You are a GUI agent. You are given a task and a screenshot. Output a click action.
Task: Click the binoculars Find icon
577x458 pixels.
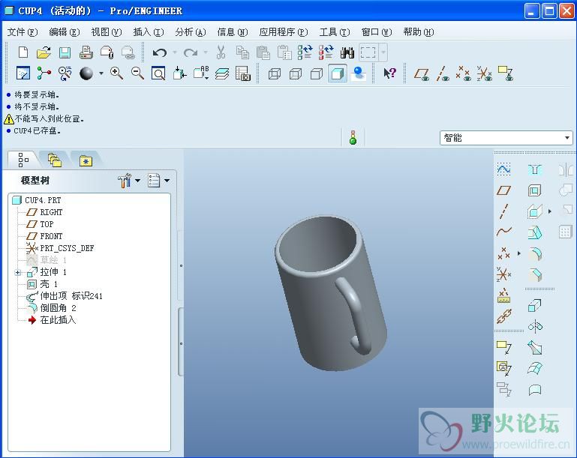347,52
